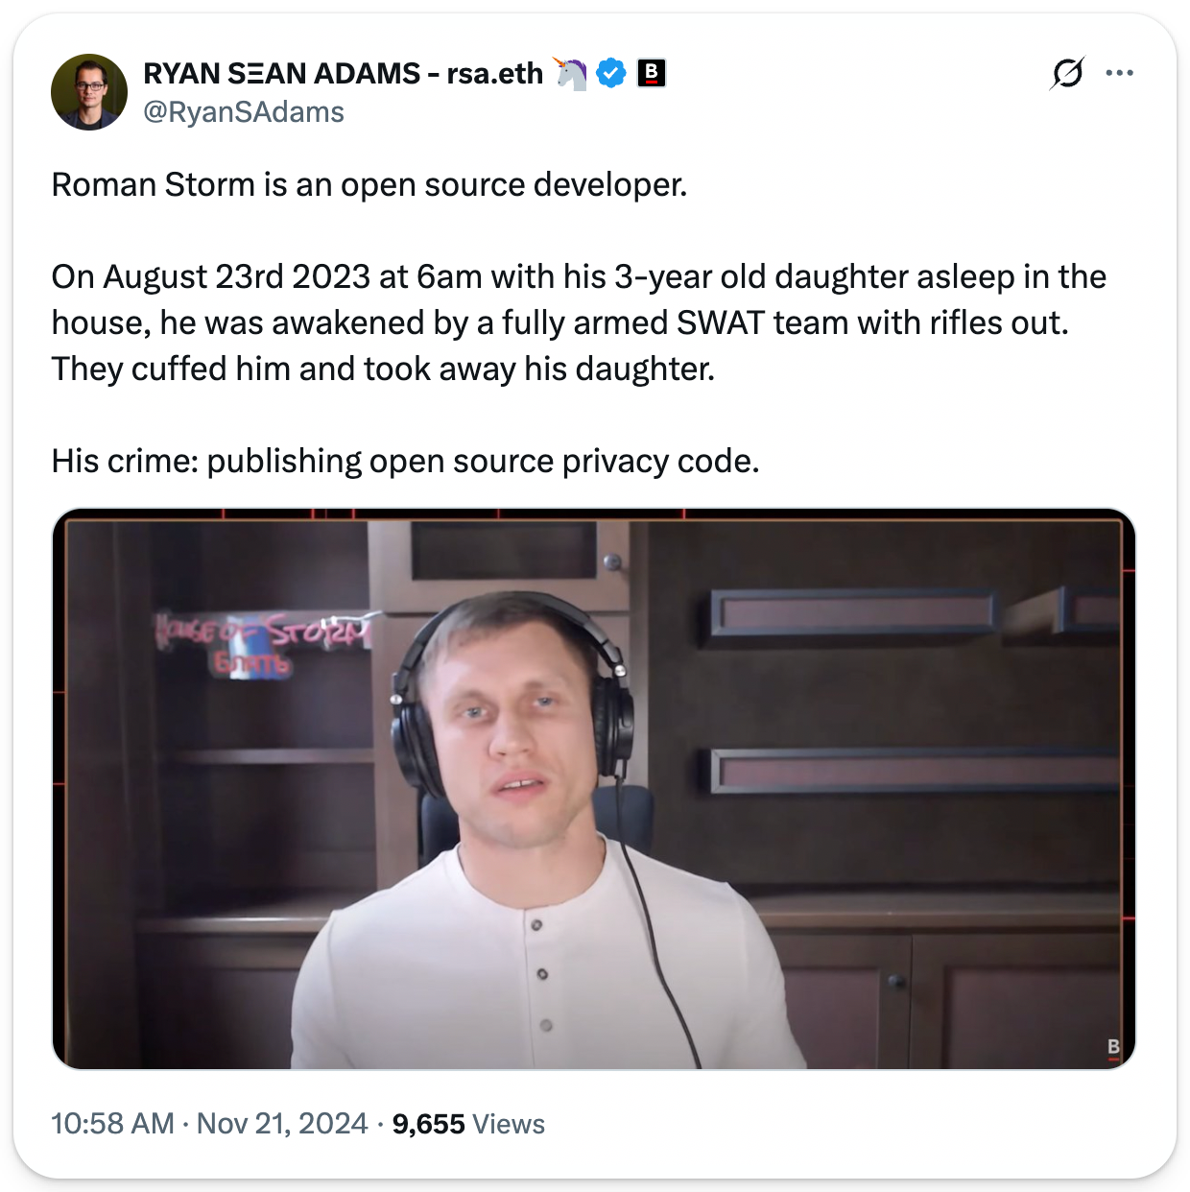Click the word Views in footer
1190x1192 pixels.
[x=509, y=1124]
